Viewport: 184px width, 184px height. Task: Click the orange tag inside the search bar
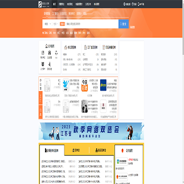(x=62, y=24)
